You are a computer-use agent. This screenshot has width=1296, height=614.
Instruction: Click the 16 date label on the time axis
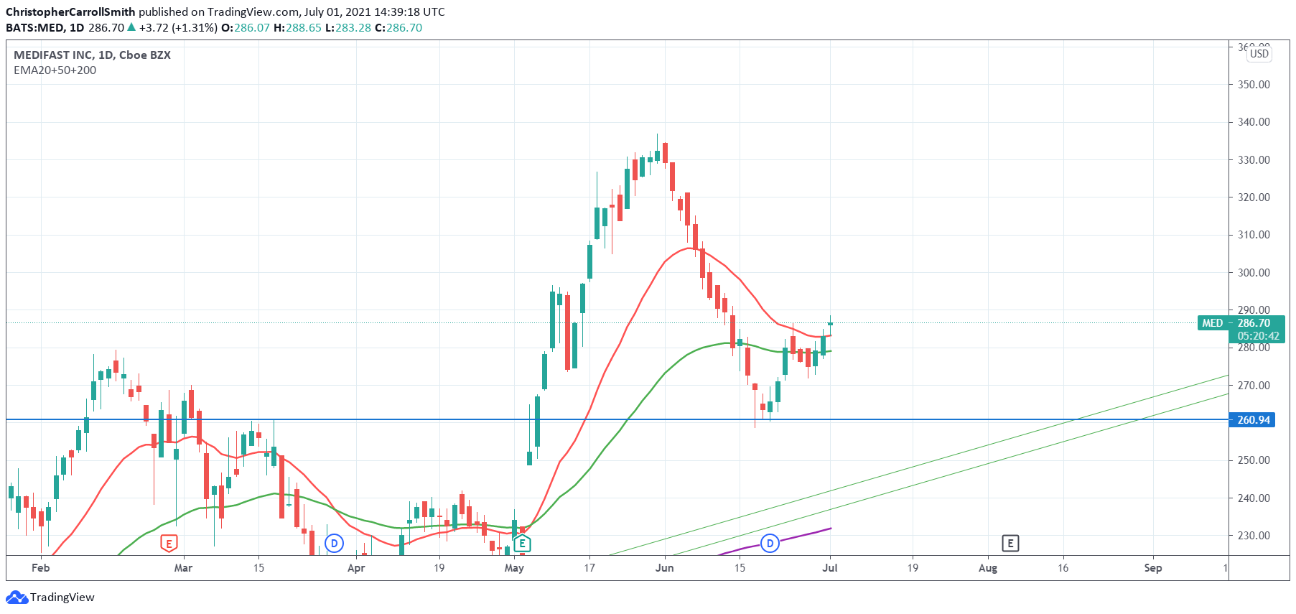tap(1063, 568)
